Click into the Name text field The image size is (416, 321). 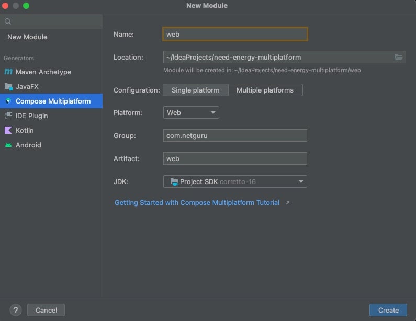coord(235,34)
